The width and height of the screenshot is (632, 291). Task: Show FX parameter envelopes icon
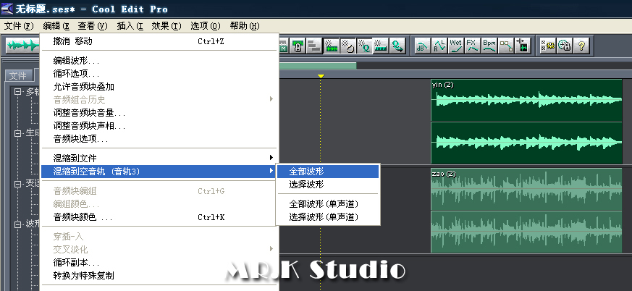tap(473, 46)
